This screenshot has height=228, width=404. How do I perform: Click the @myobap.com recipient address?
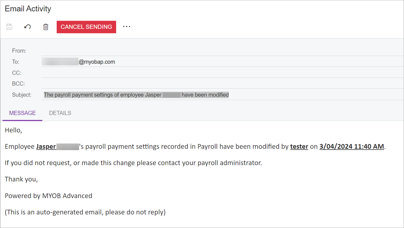click(97, 62)
